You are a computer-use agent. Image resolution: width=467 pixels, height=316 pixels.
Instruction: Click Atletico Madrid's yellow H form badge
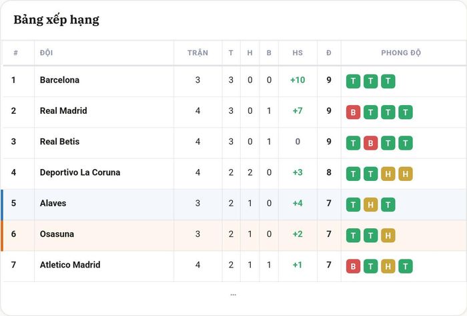388,266
